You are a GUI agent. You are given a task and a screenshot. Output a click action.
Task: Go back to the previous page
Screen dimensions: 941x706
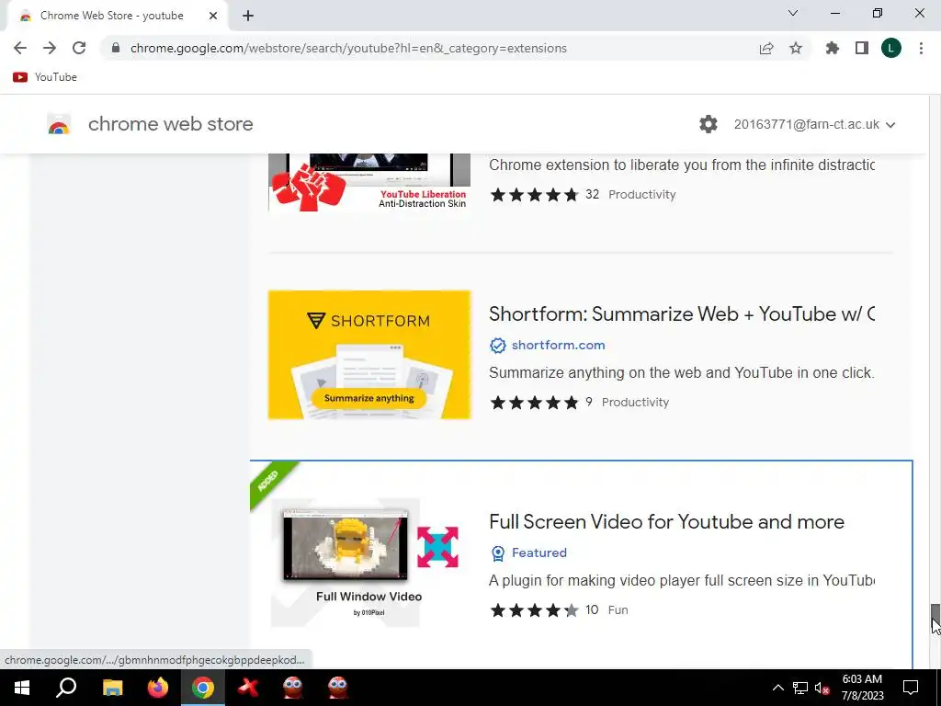click(20, 48)
